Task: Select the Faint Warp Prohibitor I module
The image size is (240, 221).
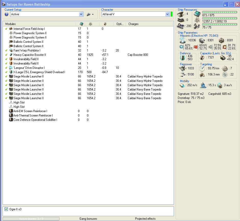Action: [x=27, y=50]
